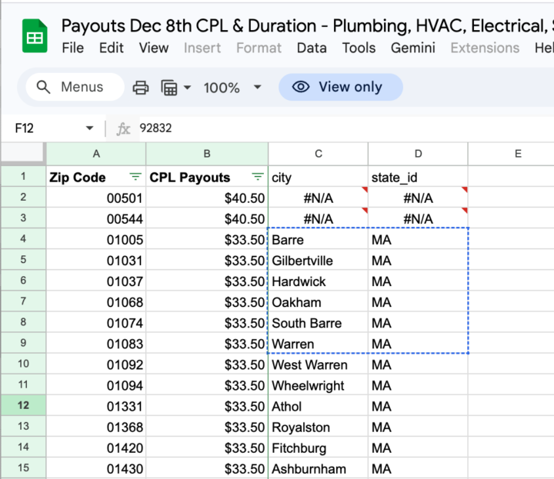Click the View only button
The image size is (554, 479).
click(340, 87)
